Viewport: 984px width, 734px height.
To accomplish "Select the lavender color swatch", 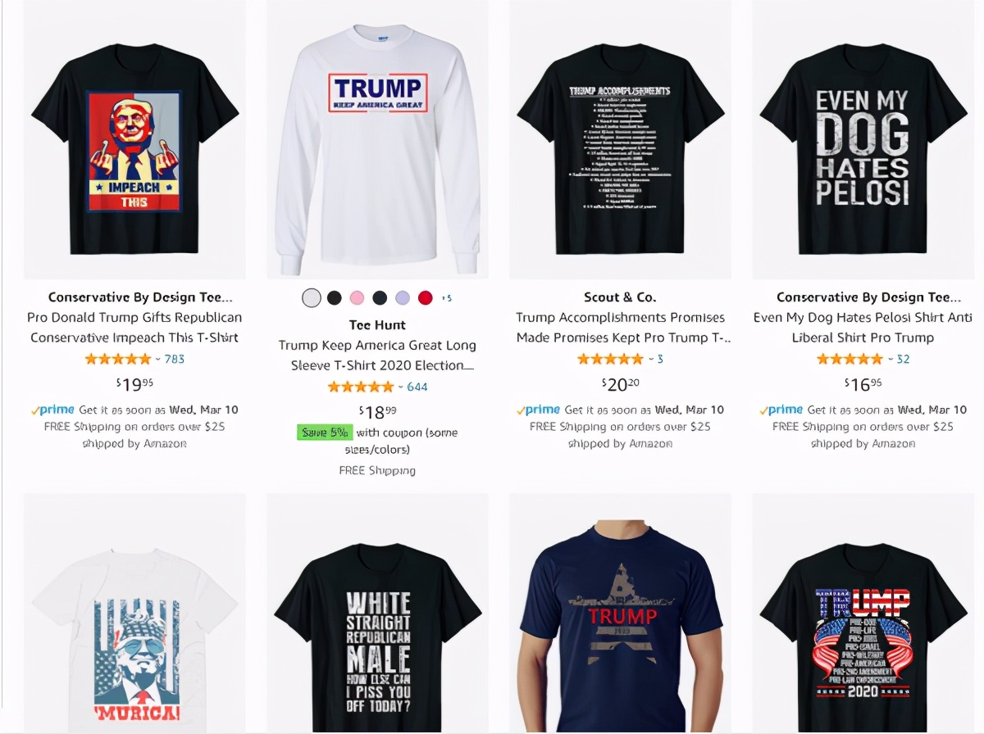I will [x=402, y=298].
